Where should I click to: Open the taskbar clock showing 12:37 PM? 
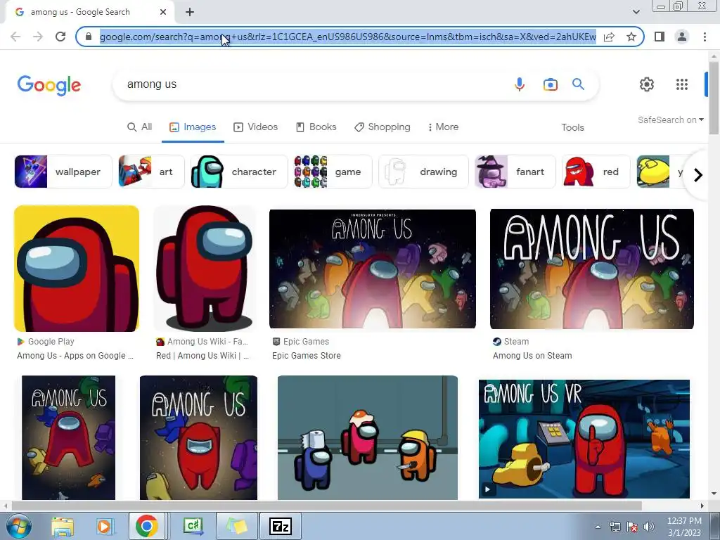pos(684,527)
